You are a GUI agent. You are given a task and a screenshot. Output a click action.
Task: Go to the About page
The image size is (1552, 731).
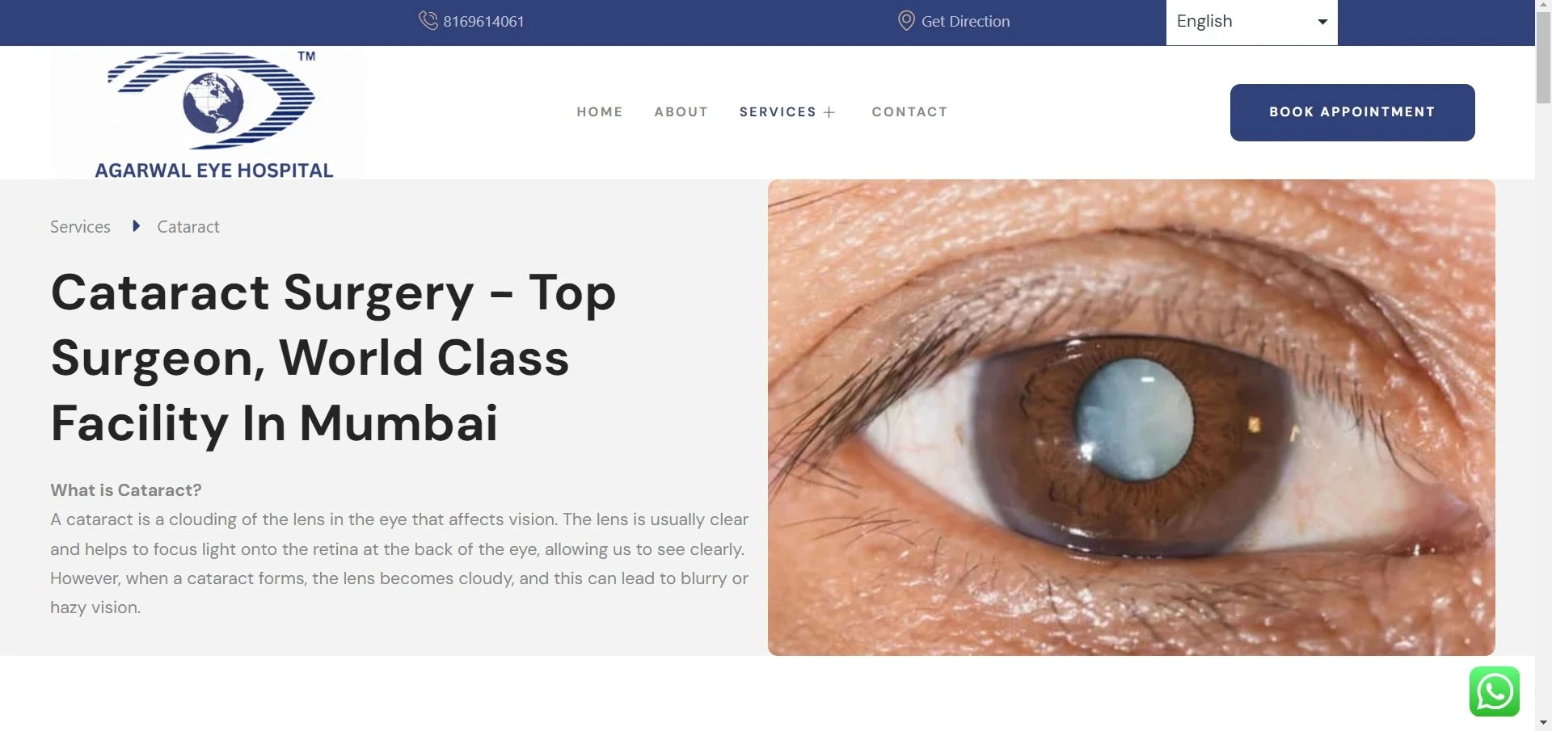click(x=681, y=112)
